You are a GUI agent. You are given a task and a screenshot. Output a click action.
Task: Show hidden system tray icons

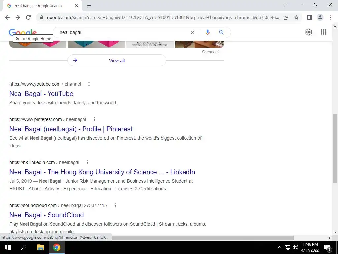click(x=279, y=247)
